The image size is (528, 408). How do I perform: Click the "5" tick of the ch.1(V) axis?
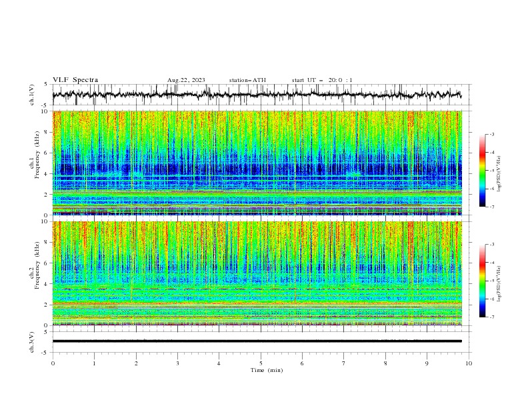coord(46,85)
